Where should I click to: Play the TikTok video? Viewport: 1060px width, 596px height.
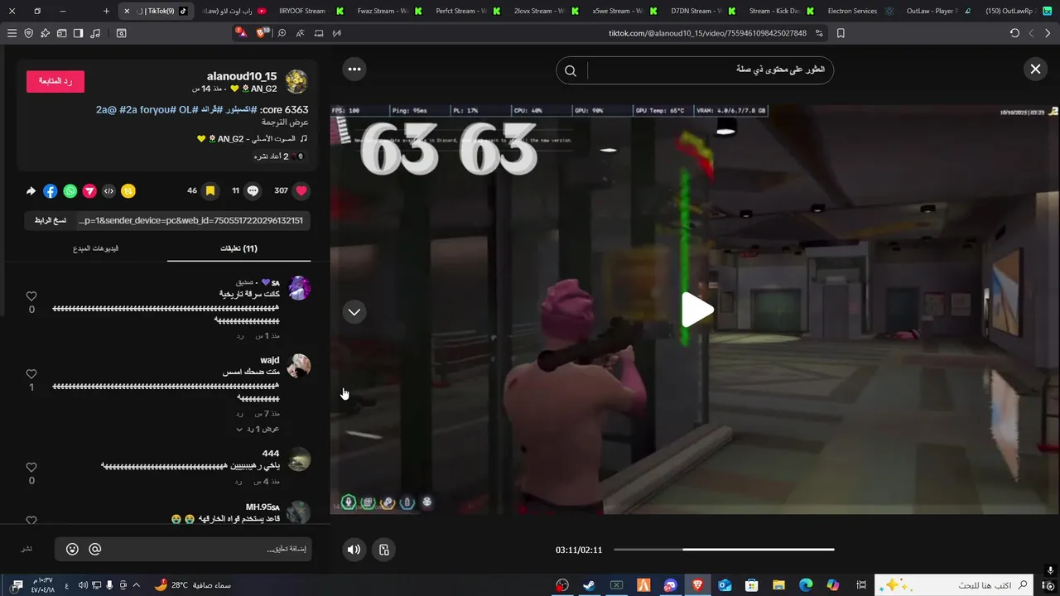[x=696, y=310]
